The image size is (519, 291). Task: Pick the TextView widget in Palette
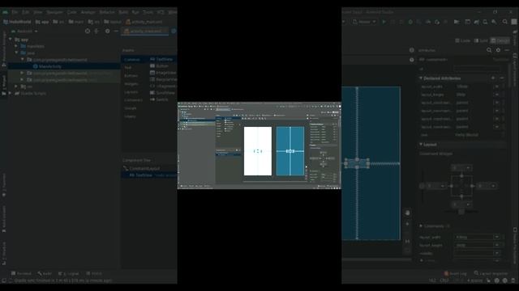(162, 59)
